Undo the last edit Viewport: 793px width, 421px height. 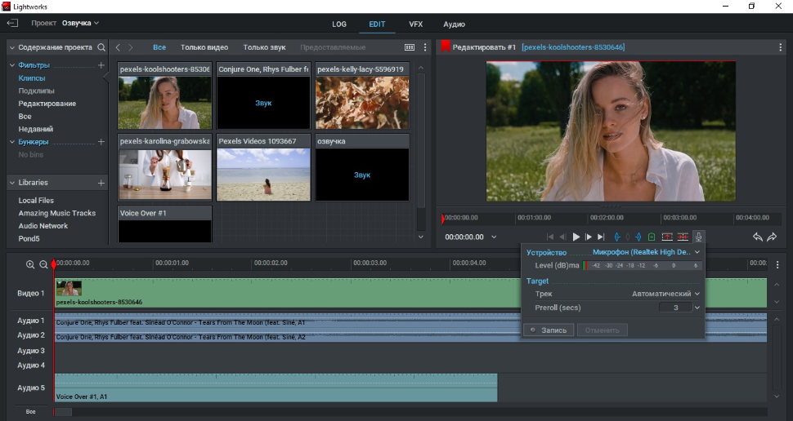click(x=758, y=237)
